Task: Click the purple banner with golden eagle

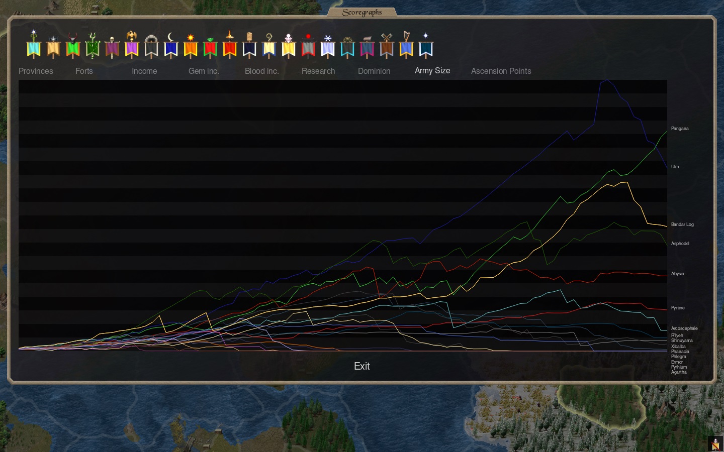Action: click(132, 45)
